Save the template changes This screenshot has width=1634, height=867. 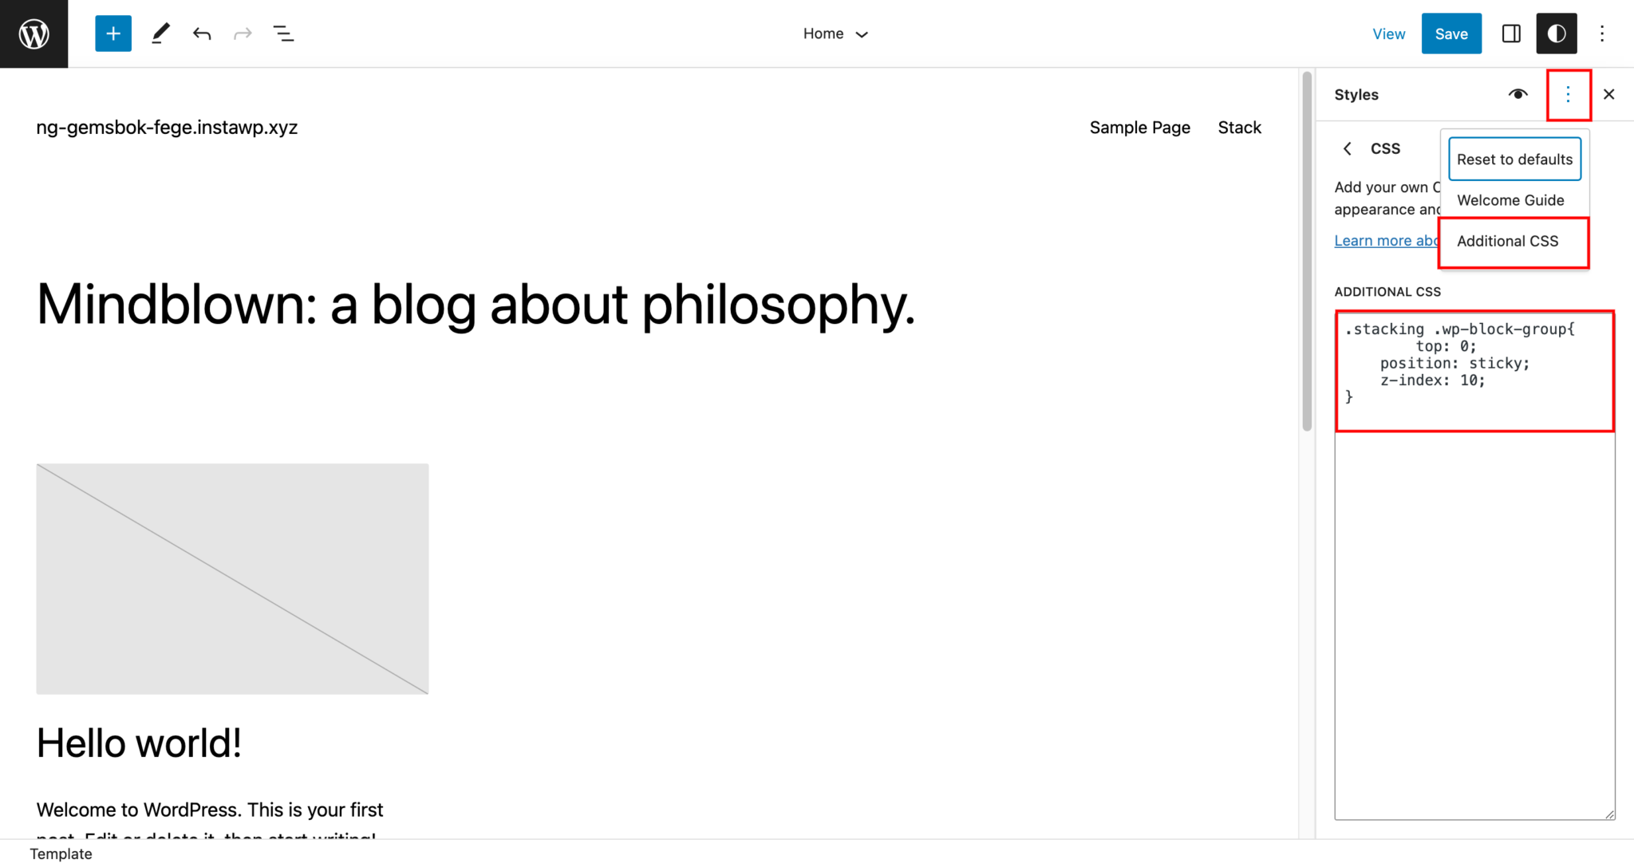point(1451,33)
